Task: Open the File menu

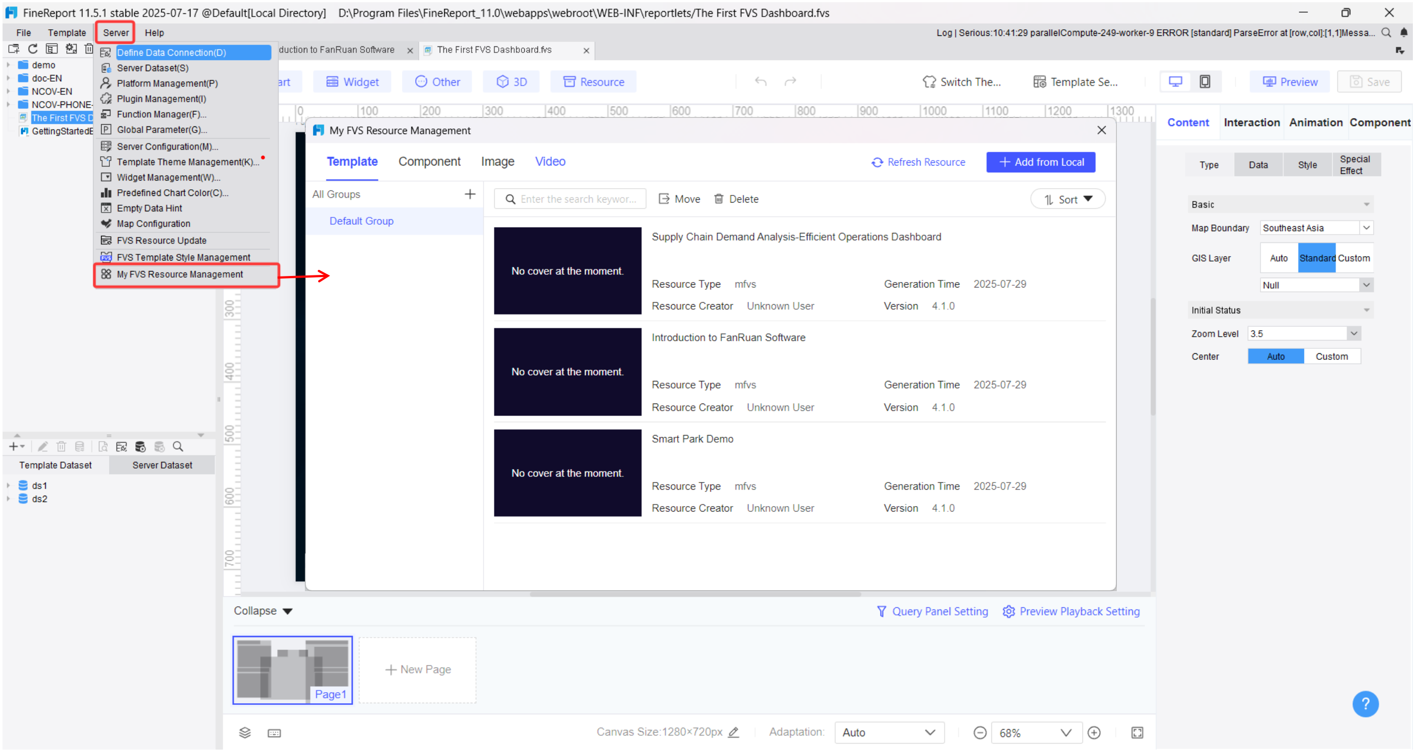Action: coord(23,33)
